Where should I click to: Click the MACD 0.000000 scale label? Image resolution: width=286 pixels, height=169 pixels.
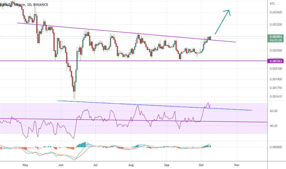(x=276, y=147)
